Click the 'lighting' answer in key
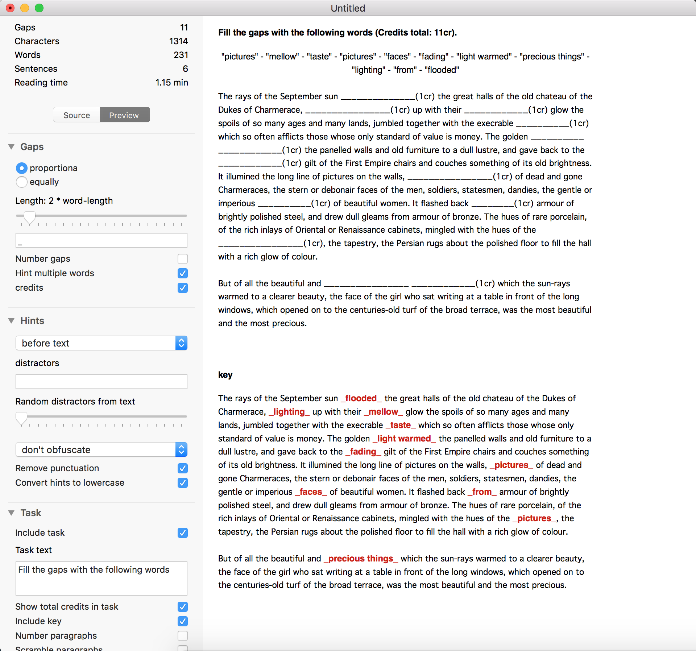The width and height of the screenshot is (696, 651). [289, 412]
